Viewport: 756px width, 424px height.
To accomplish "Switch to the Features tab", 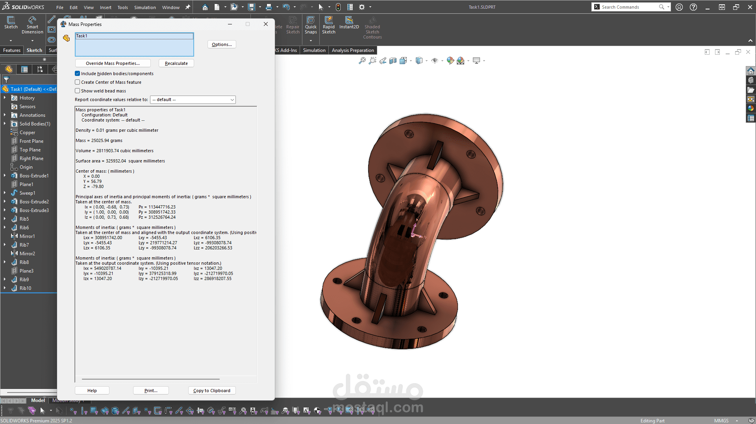I will click(12, 50).
